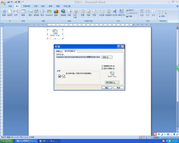Insert a picture using the 图片 icon
The height and width of the screenshot is (143, 179).
30,13
